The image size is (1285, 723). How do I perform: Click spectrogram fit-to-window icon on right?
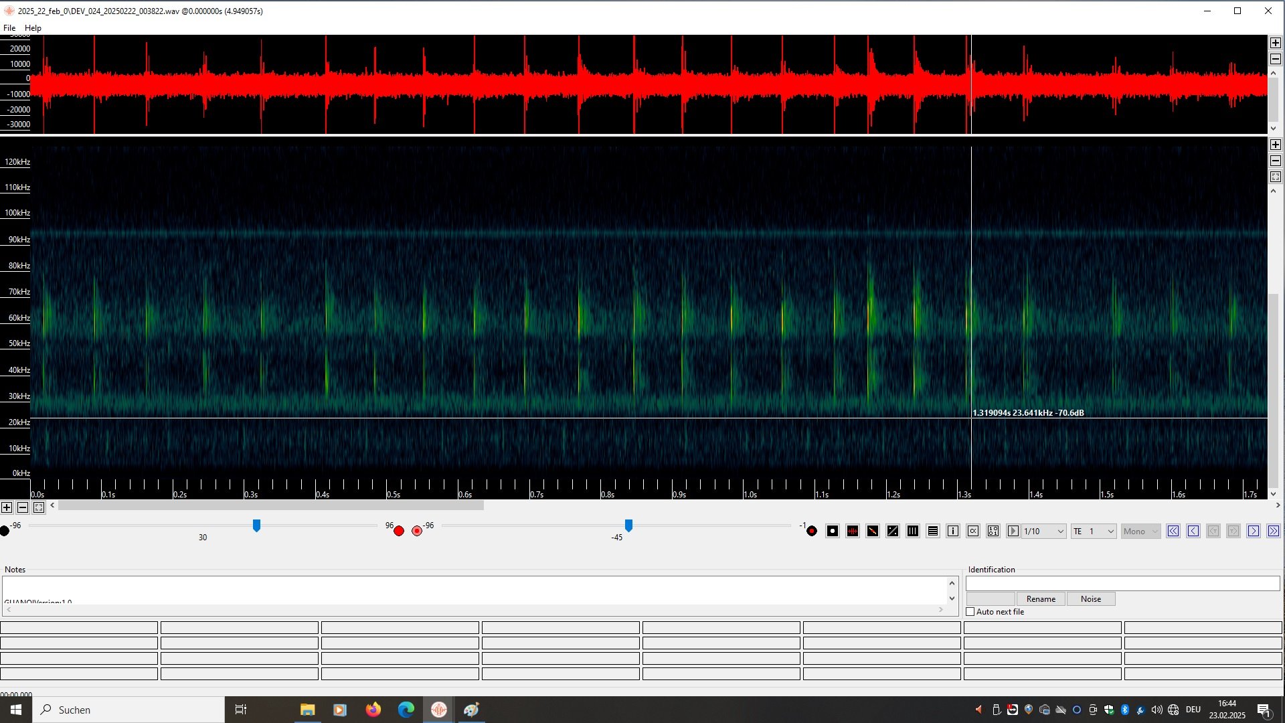coord(1275,177)
